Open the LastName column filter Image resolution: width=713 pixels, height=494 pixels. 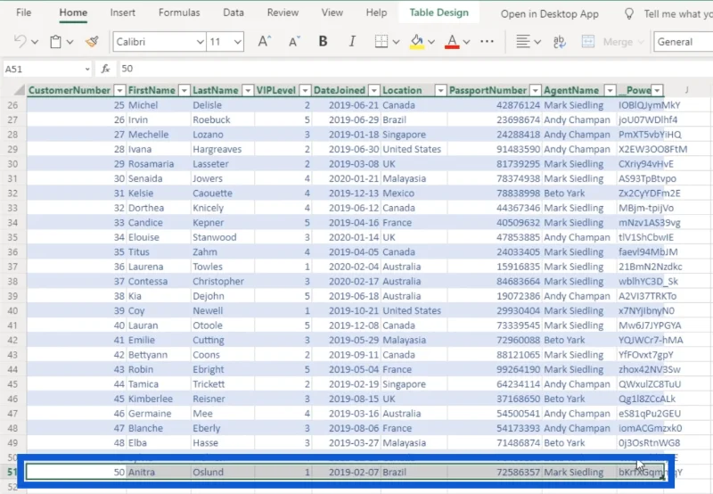pos(248,91)
